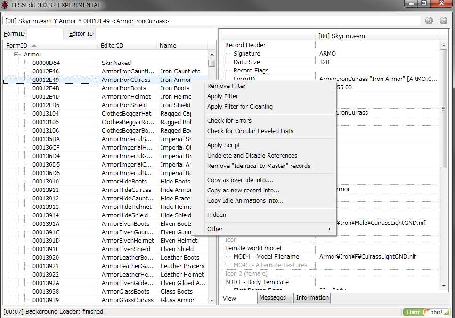This screenshot has width=455, height=318.
Task: Select Copy as new record into...
Action: [x=243, y=191]
